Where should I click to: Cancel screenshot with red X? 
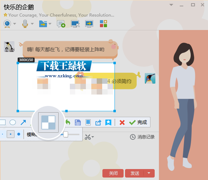[122, 122]
